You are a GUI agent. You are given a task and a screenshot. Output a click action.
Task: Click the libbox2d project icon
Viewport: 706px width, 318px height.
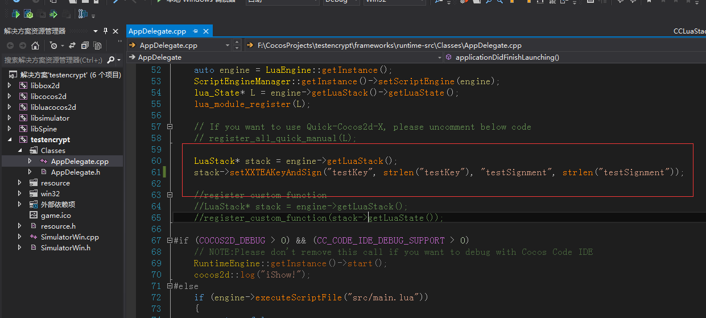pyautogui.click(x=23, y=85)
